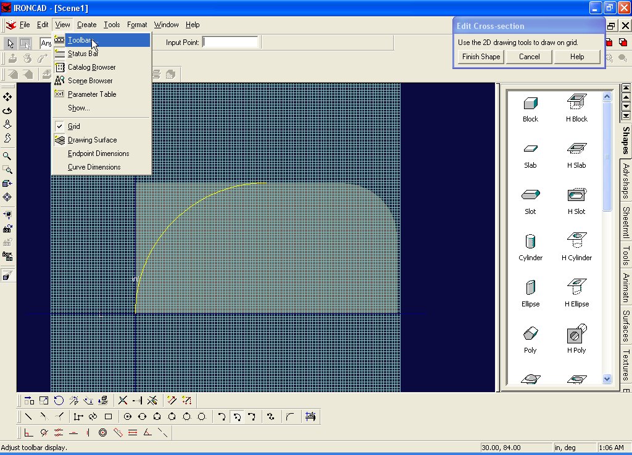Toggle Endpoint Dimensions display

pos(102,154)
